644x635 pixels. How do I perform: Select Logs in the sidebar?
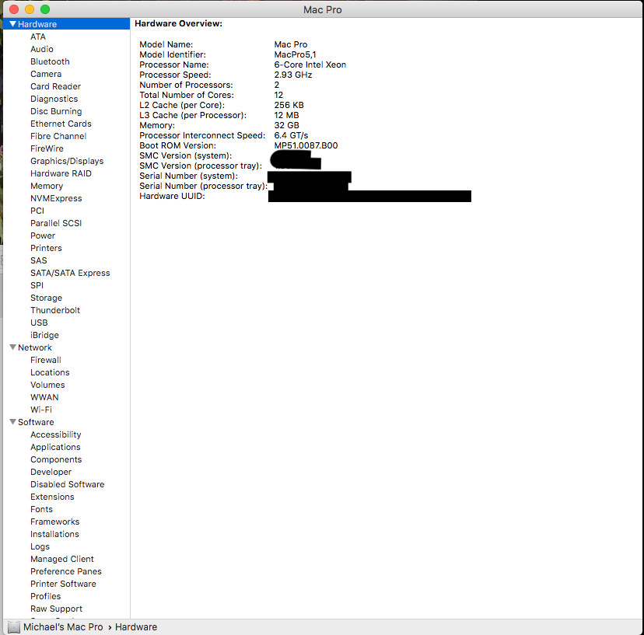coord(40,546)
